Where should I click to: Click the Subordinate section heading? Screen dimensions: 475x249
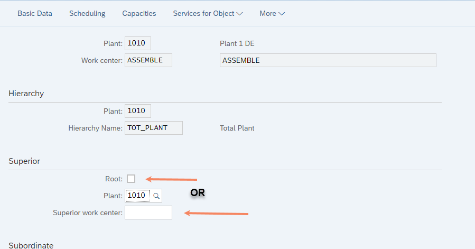[x=31, y=245]
